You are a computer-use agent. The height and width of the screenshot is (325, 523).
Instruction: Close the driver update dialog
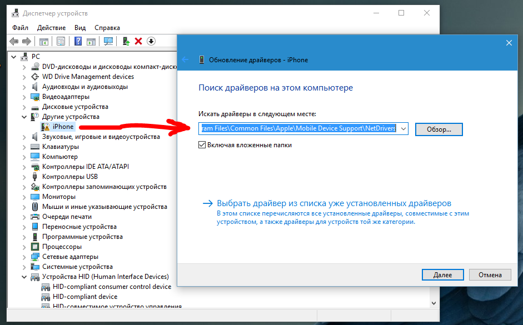pos(509,43)
